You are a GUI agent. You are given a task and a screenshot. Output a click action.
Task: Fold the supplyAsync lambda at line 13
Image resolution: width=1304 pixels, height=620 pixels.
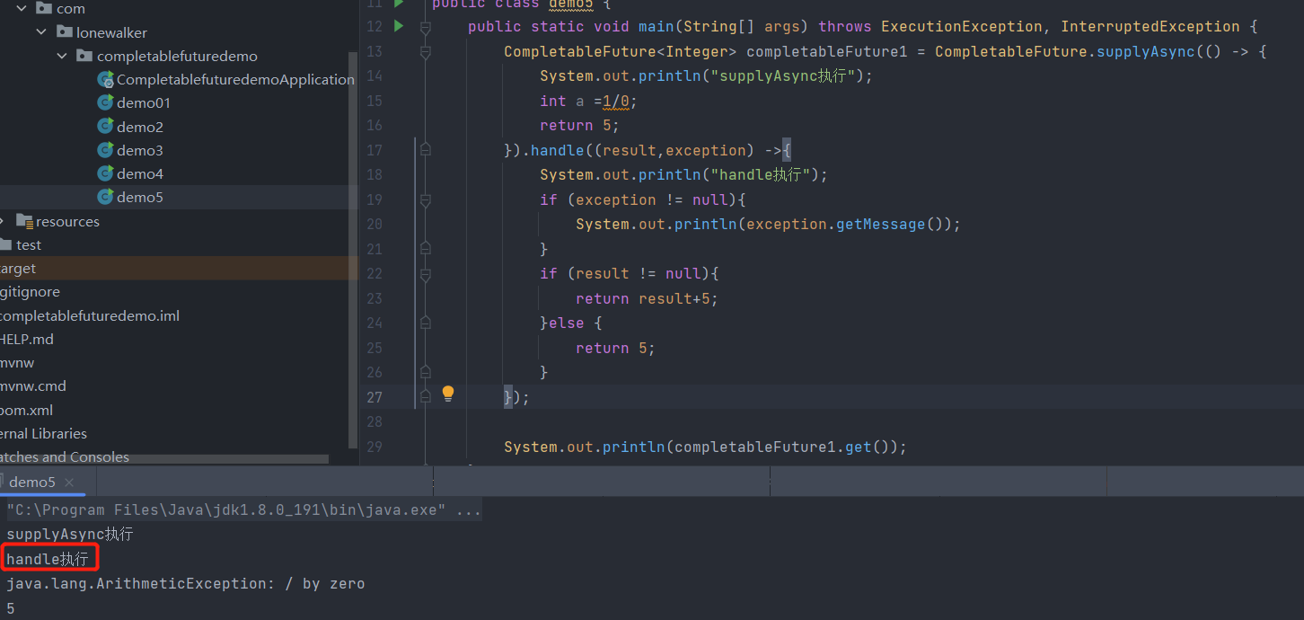pos(426,52)
